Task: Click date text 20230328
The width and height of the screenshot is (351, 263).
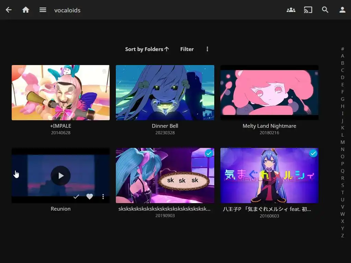Action: (165, 133)
